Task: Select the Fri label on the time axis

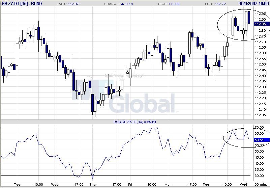Action: pos(130,185)
